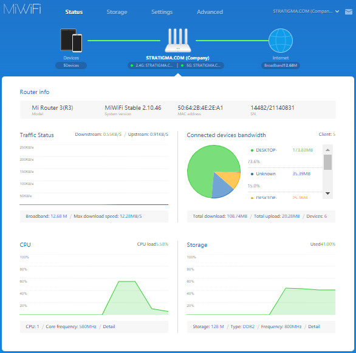Select the first DESKTOP- device entry with 173.83MB
This screenshot has height=353, width=356.
click(285, 156)
